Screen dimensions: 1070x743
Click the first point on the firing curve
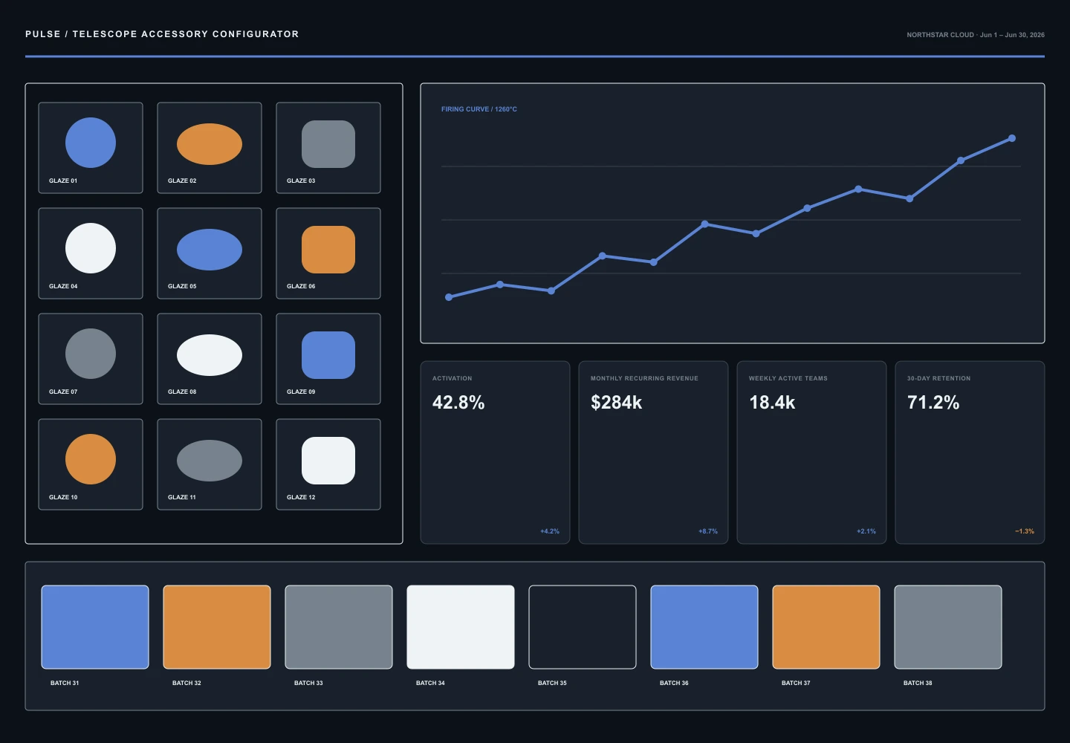point(449,297)
